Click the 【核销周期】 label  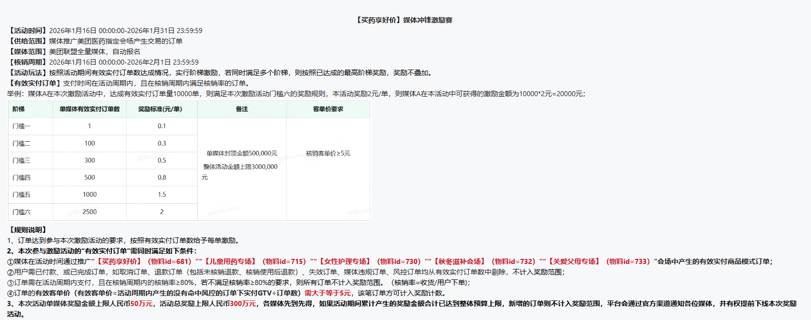(x=28, y=62)
